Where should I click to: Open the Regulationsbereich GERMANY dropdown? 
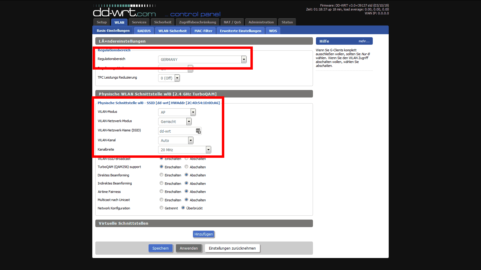pyautogui.click(x=202, y=59)
